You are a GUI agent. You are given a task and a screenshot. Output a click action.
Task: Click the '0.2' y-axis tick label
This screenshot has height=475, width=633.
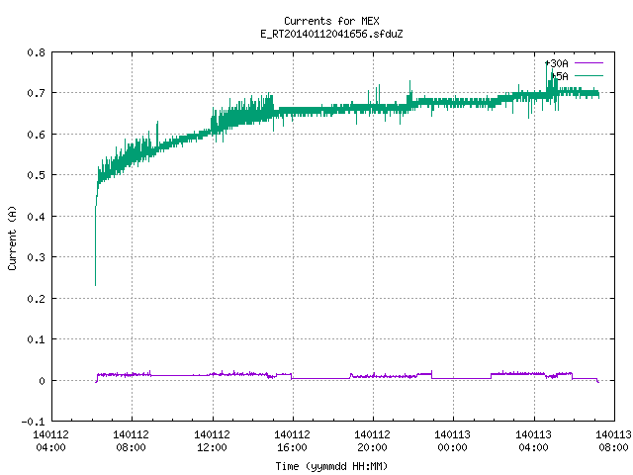tap(36, 299)
